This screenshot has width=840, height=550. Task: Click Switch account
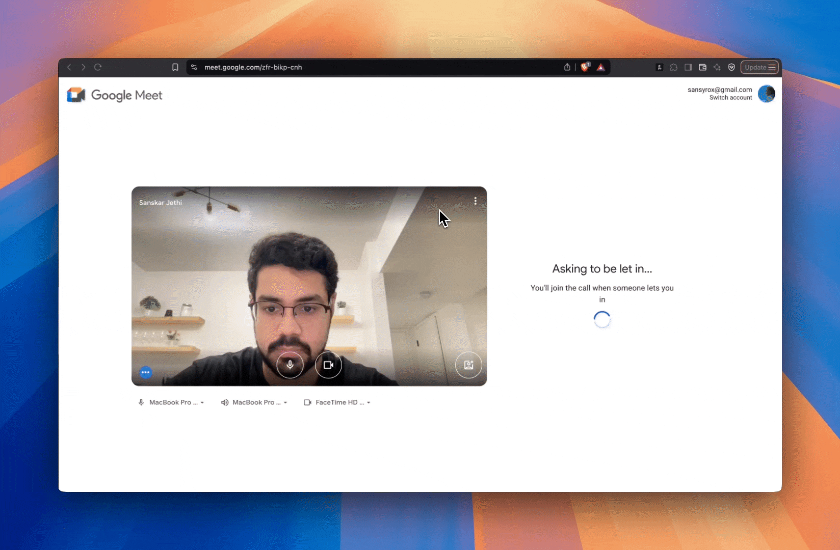[x=730, y=97]
